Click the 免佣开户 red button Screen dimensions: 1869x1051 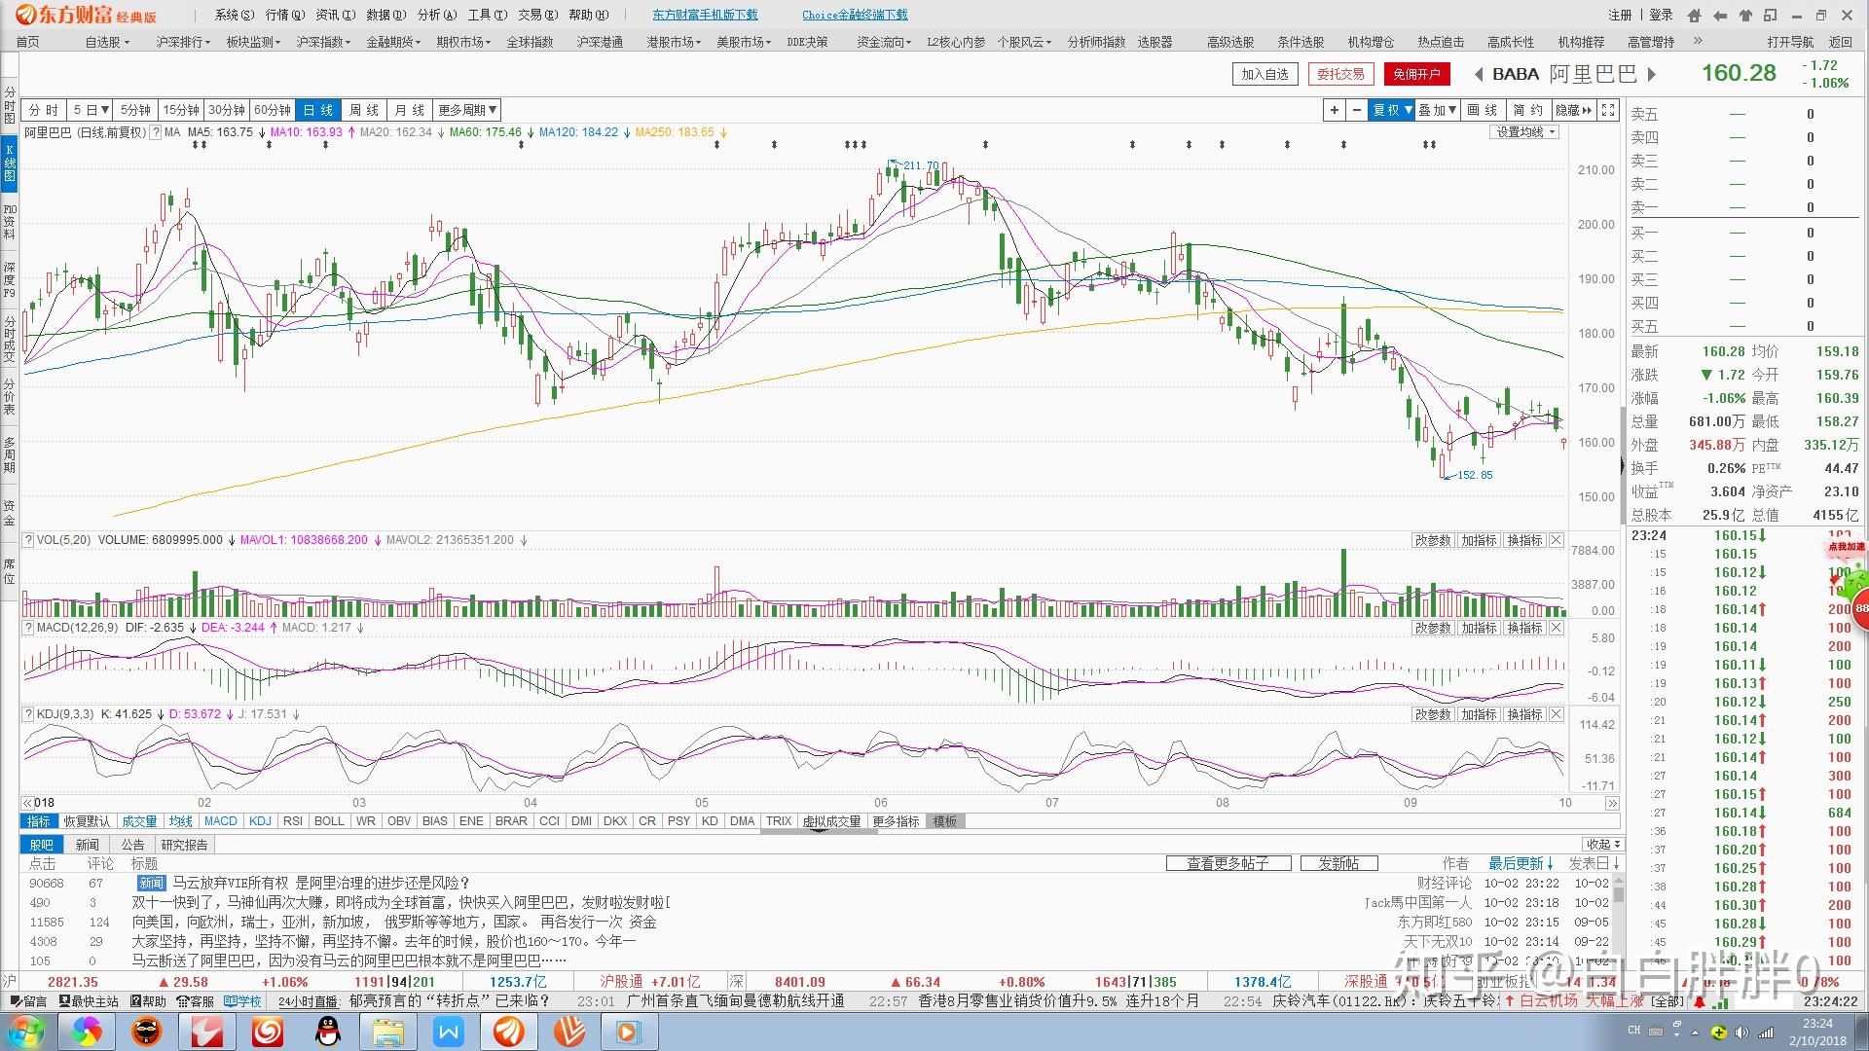1415,74
